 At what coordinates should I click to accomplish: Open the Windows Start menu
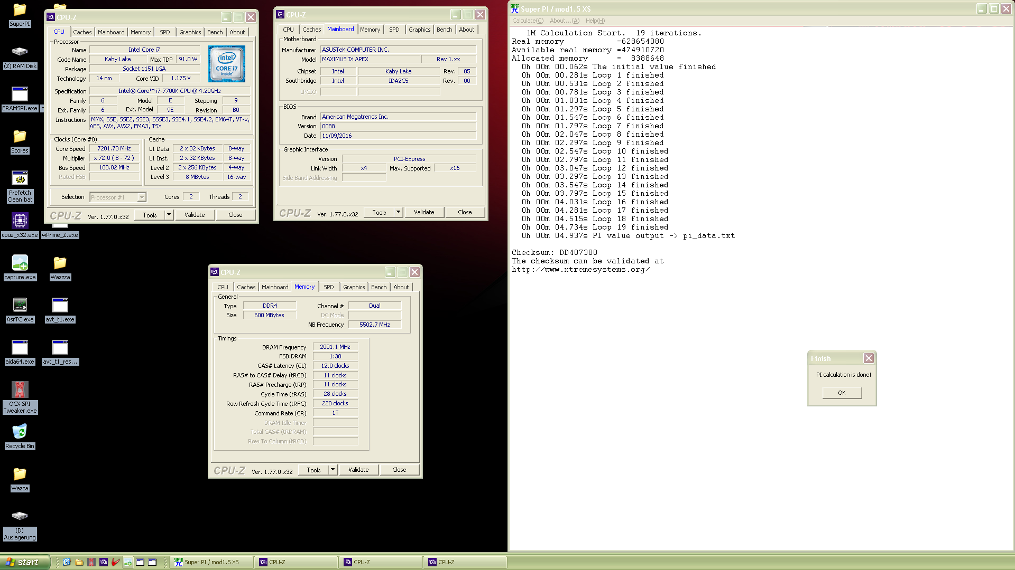[25, 562]
